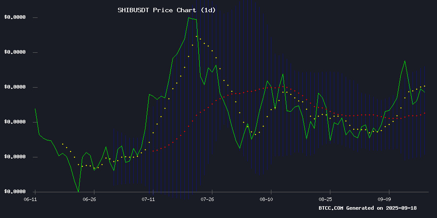Select the 09-09 date label
The width and height of the screenshot is (437, 218).
click(384, 199)
